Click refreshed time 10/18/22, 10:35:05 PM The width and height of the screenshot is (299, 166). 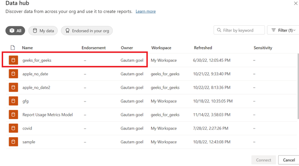[x=213, y=101]
